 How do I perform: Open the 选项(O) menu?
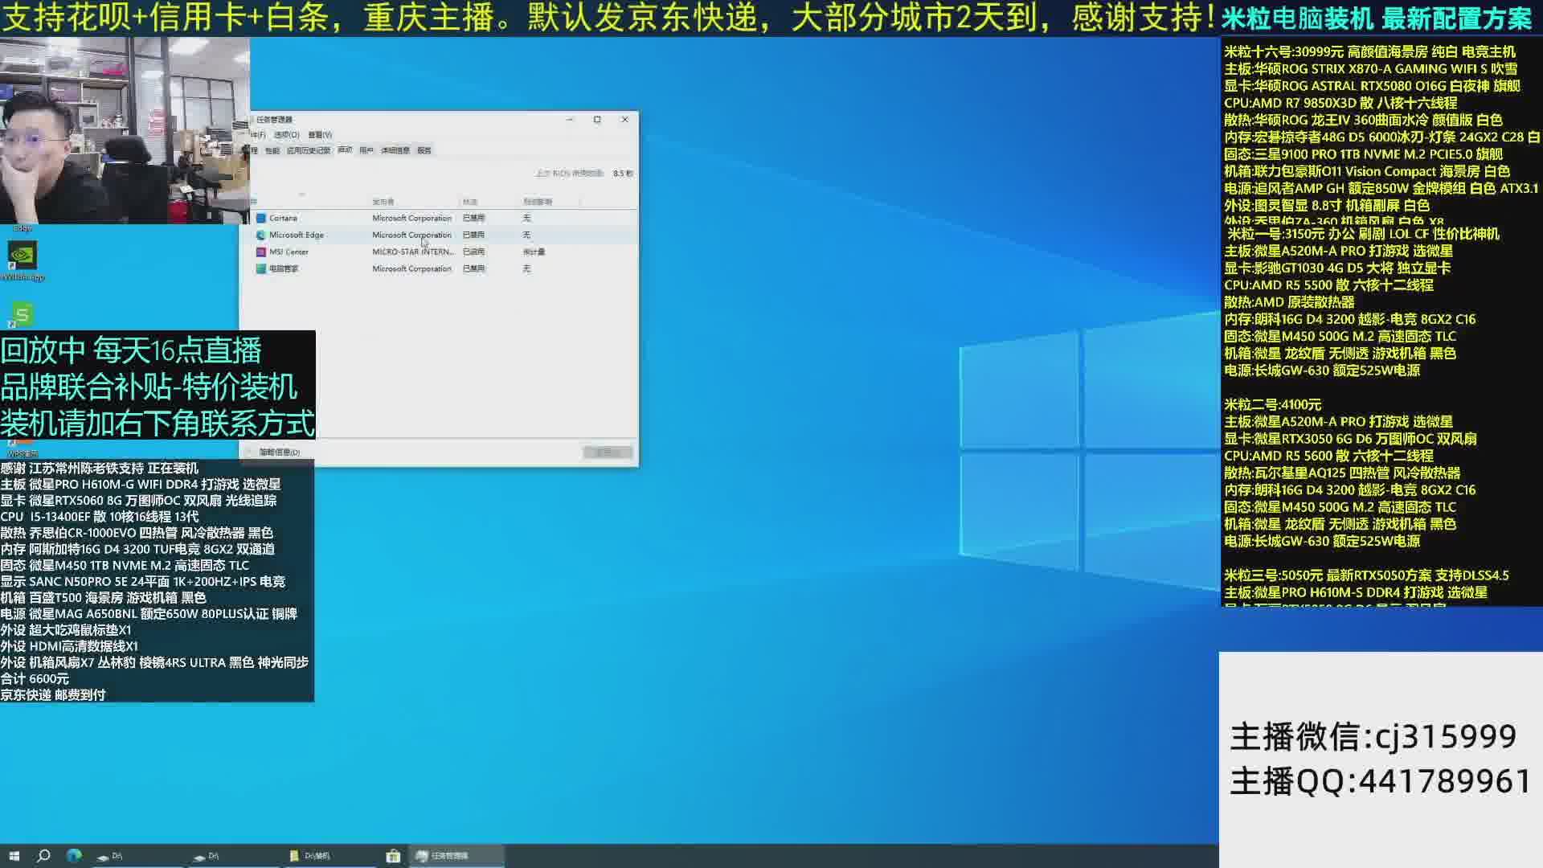pos(286,134)
